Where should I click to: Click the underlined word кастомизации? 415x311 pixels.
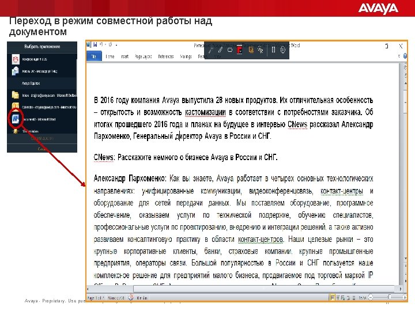[205, 112]
